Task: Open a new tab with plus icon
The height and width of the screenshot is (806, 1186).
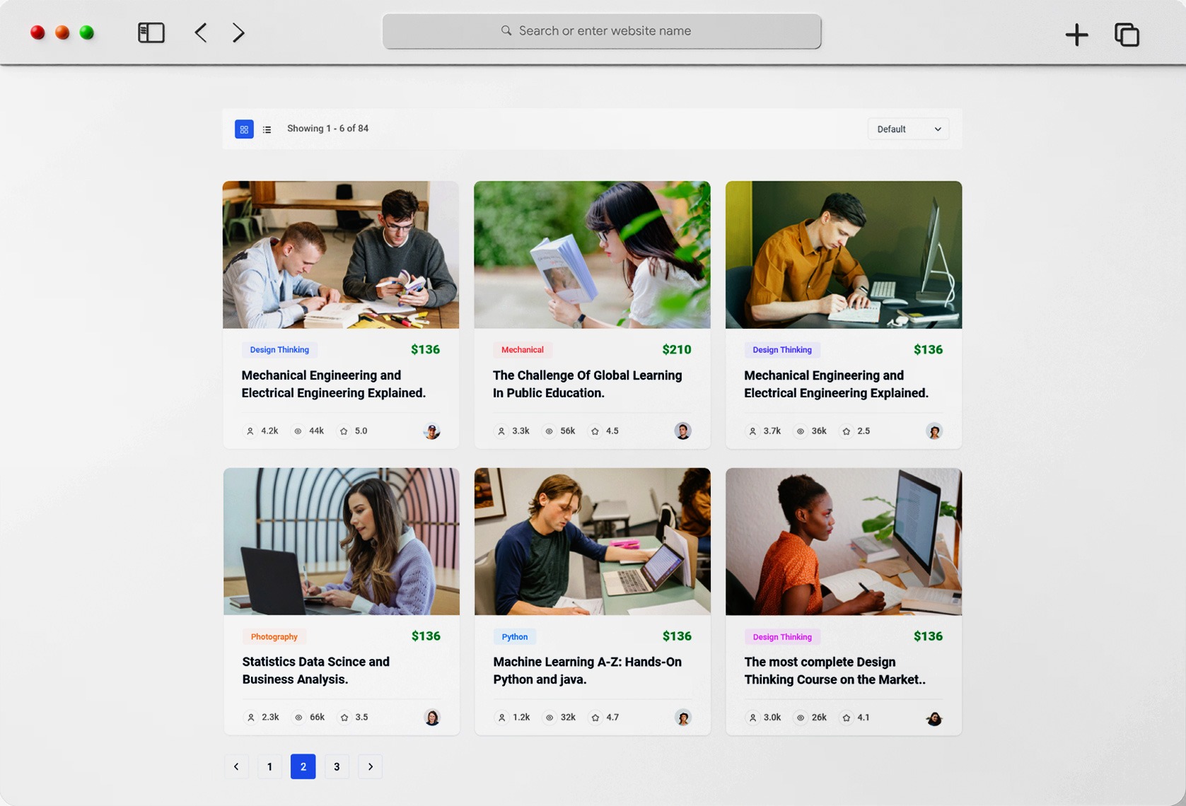Action: 1076,35
